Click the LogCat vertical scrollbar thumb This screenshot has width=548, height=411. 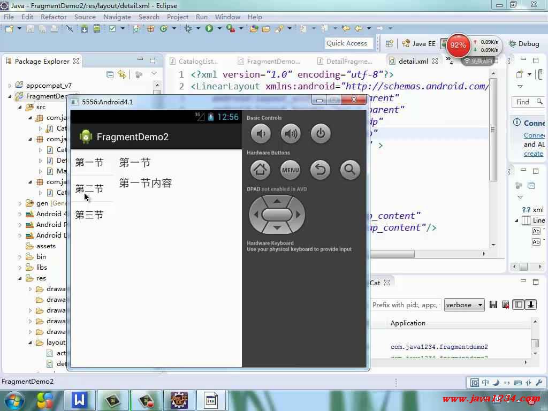[x=535, y=343]
